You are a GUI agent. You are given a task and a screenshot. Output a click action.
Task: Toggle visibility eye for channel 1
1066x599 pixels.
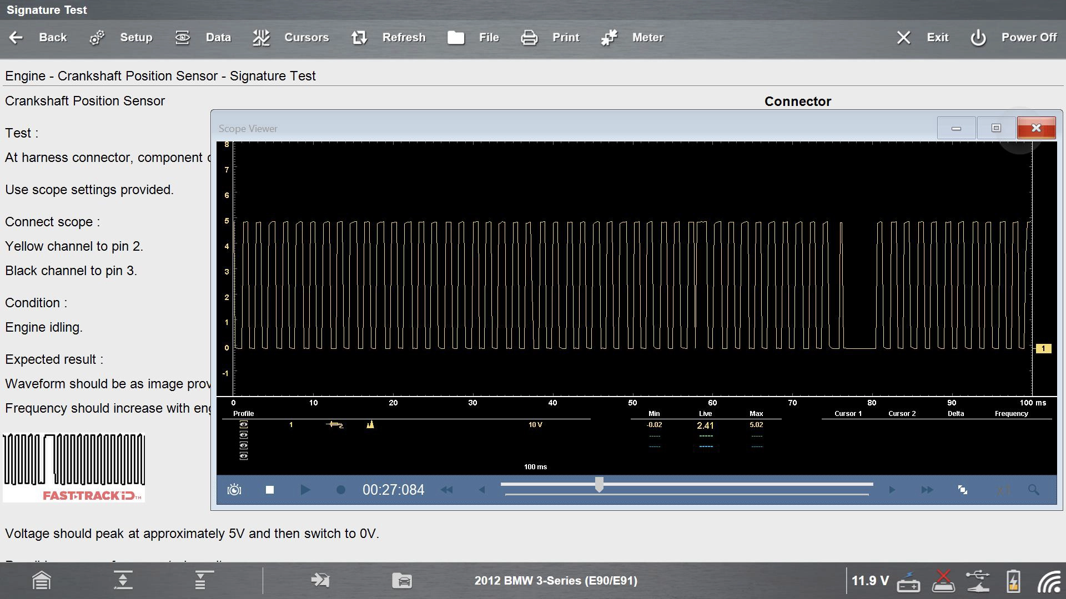coord(243,425)
